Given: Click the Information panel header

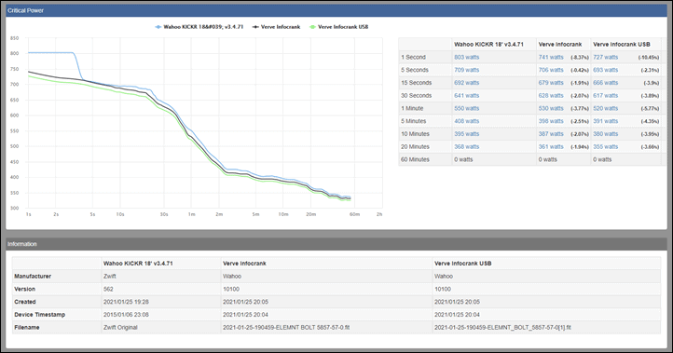Looking at the screenshot, I should [x=336, y=244].
